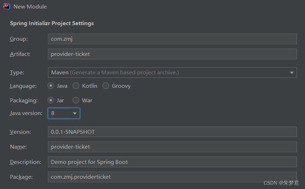Click the Language label

click(23, 86)
